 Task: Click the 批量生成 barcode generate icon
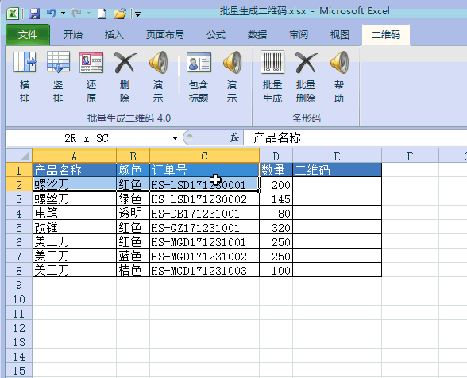pyautogui.click(x=272, y=62)
